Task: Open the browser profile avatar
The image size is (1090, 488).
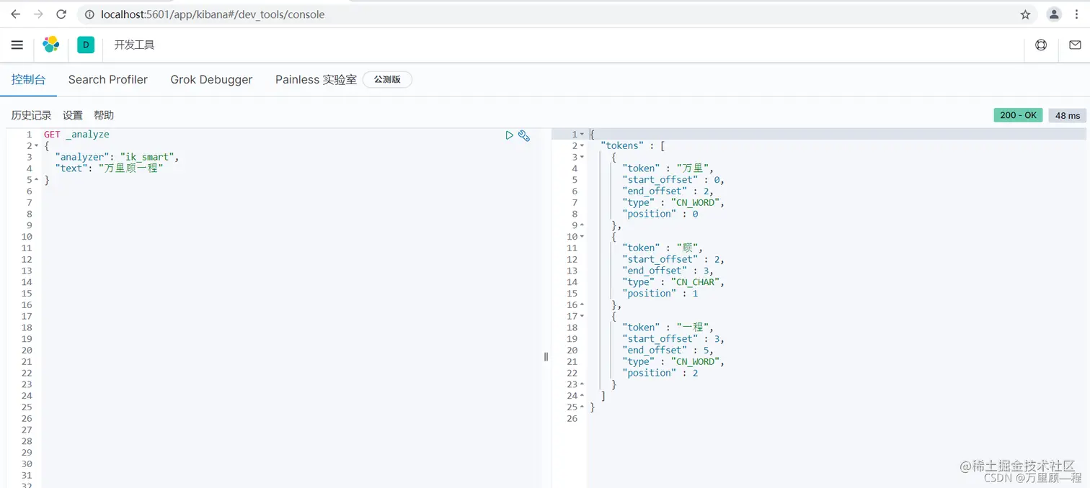Action: (x=1054, y=14)
